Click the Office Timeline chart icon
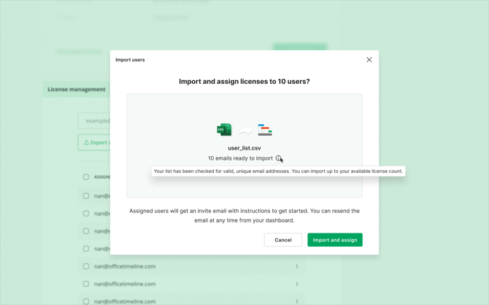 [x=265, y=130]
